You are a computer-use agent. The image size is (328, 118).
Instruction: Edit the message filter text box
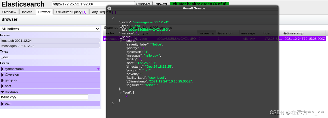pos(44,97)
